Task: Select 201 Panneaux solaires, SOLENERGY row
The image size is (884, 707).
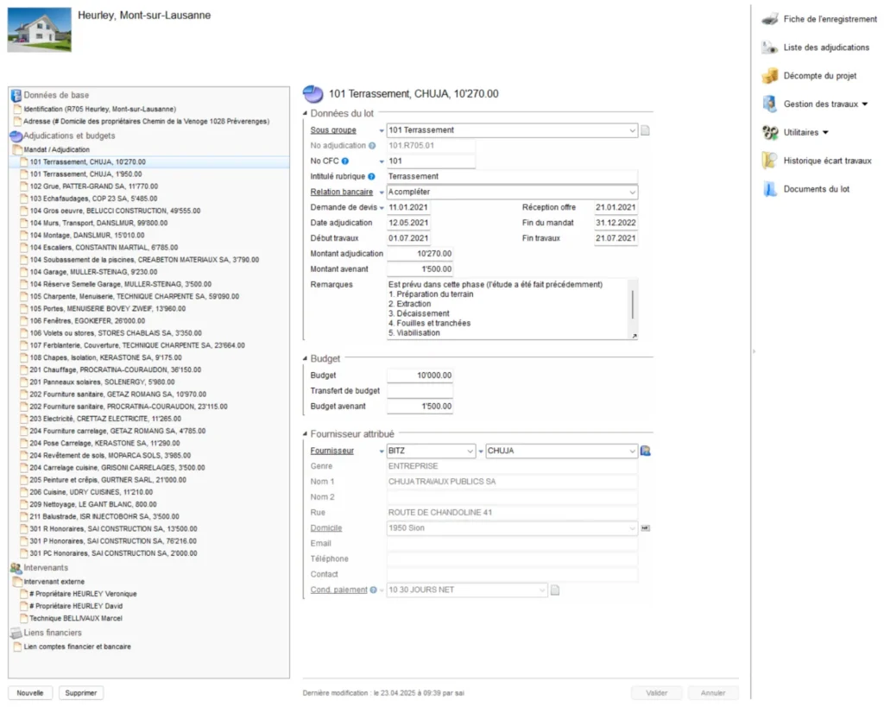Action: point(102,382)
